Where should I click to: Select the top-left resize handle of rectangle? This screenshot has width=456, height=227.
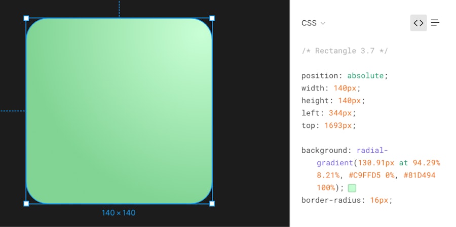pyautogui.click(x=26, y=19)
